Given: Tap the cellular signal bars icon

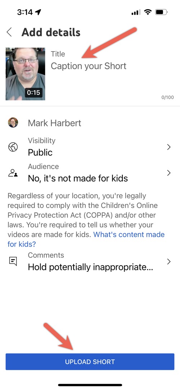Looking at the screenshot, I should tap(136, 12).
